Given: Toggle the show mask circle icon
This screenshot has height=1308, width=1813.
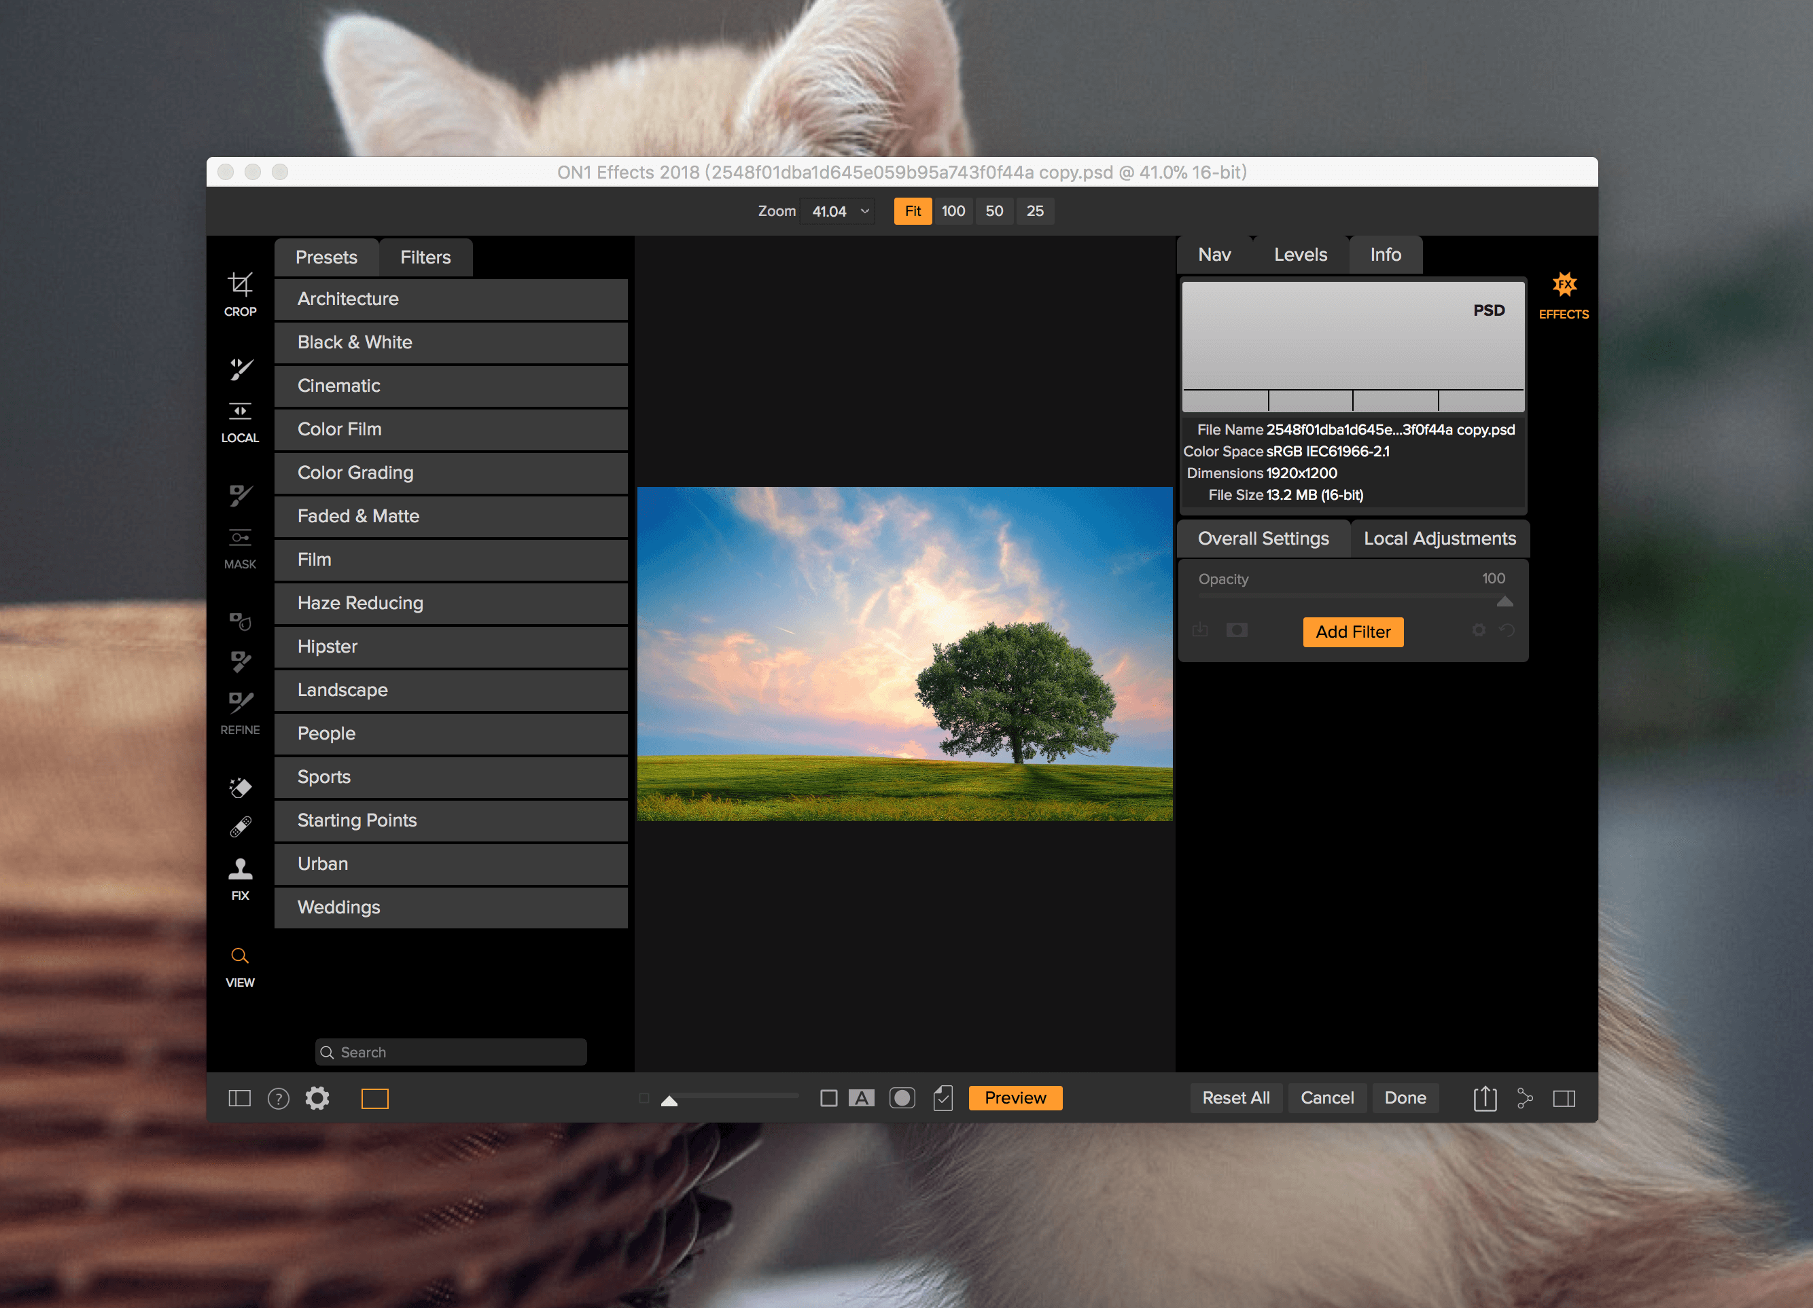Looking at the screenshot, I should click(x=902, y=1099).
